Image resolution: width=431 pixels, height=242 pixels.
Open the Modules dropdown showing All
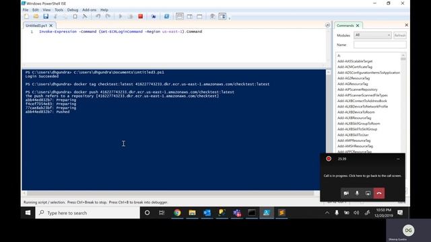pos(372,35)
